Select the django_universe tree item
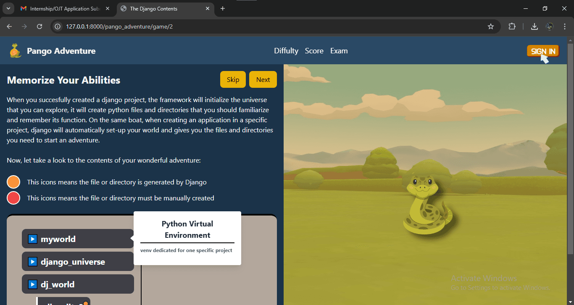 pos(78,262)
